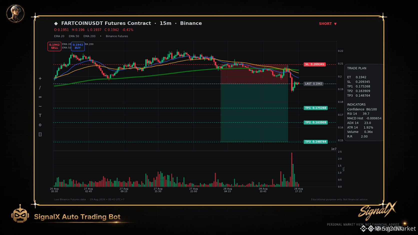Click the Volume 0.36x indicator row
The height and width of the screenshot is (235, 418).
tap(360, 132)
